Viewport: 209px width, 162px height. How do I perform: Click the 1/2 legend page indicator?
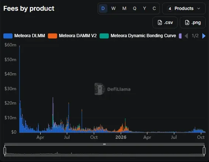195,36
